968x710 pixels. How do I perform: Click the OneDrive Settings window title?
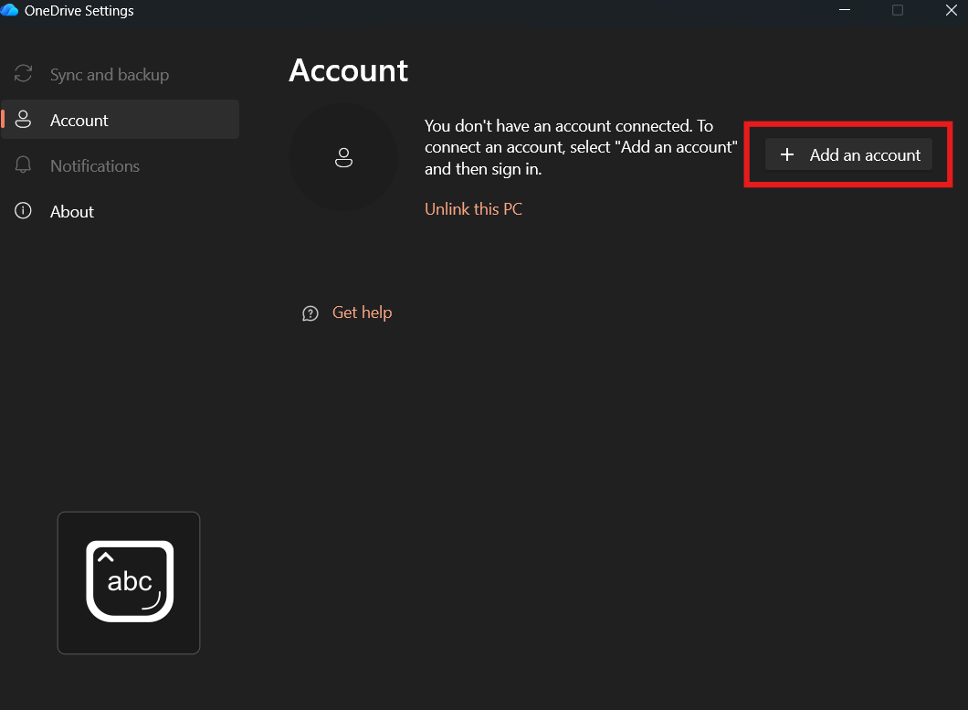[x=79, y=10]
